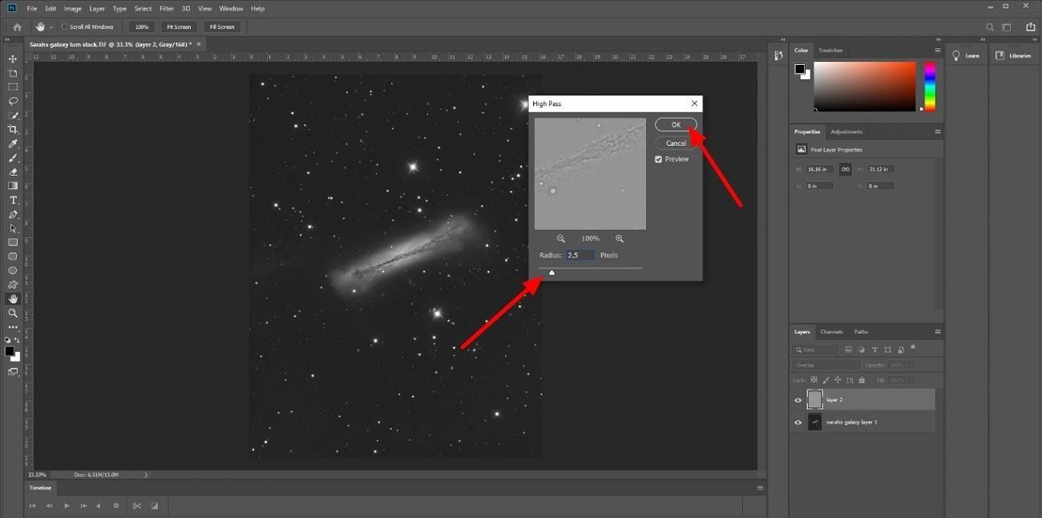Image resolution: width=1042 pixels, height=518 pixels.
Task: Select the Pen tool
Action: [13, 214]
